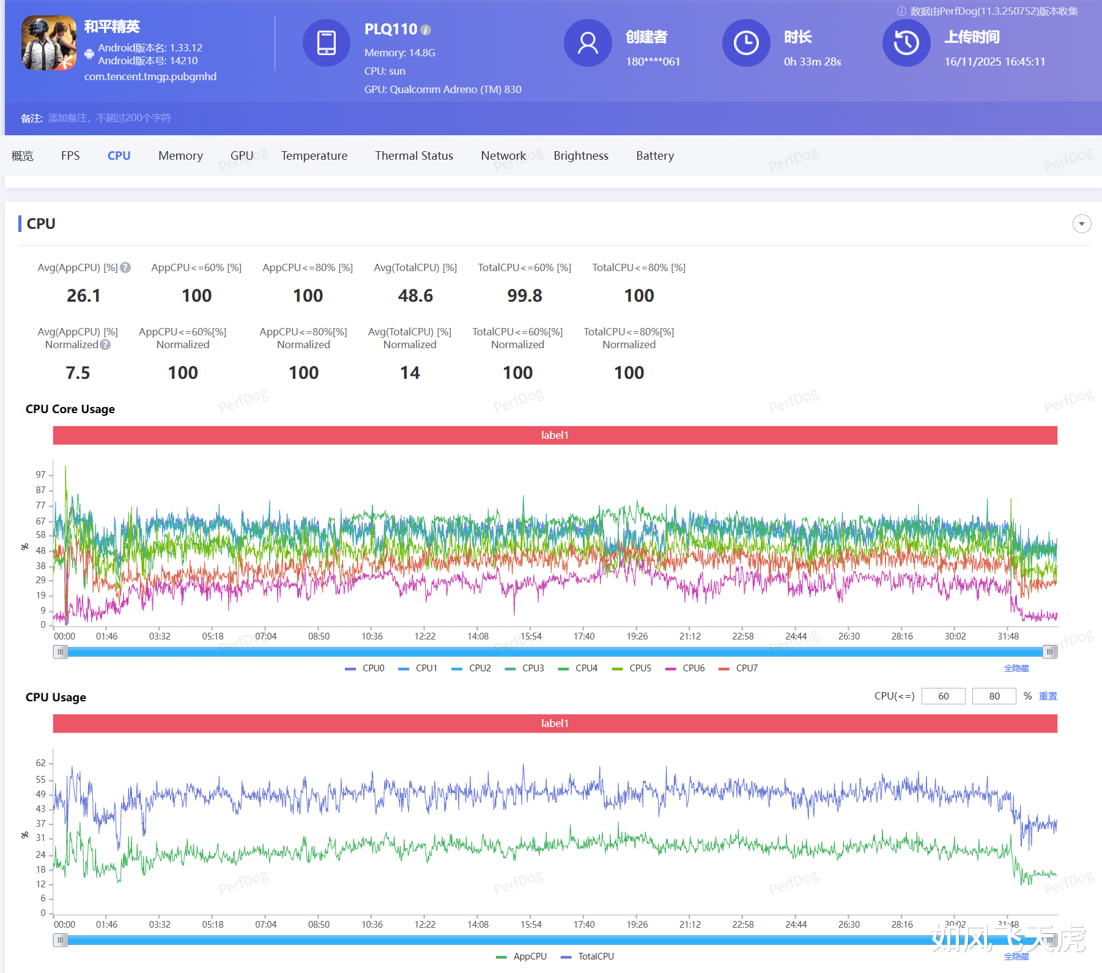Click help icon next to Avg(AppCPU) [%]
This screenshot has width=1102, height=973.
tap(125, 267)
